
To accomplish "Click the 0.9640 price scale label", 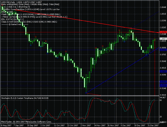I will click(x=163, y=61).
